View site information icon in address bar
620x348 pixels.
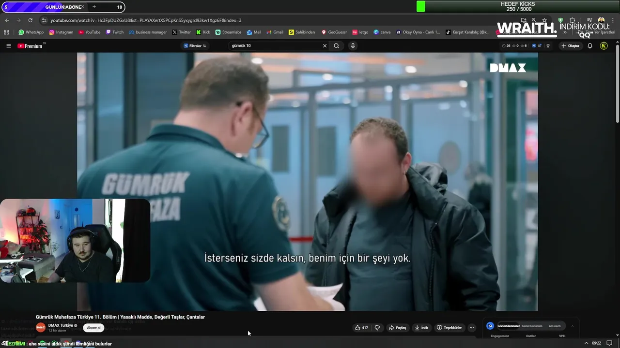click(44, 20)
